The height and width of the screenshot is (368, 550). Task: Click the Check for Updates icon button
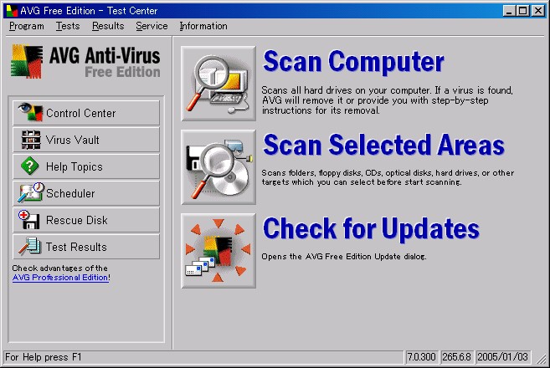pos(218,251)
